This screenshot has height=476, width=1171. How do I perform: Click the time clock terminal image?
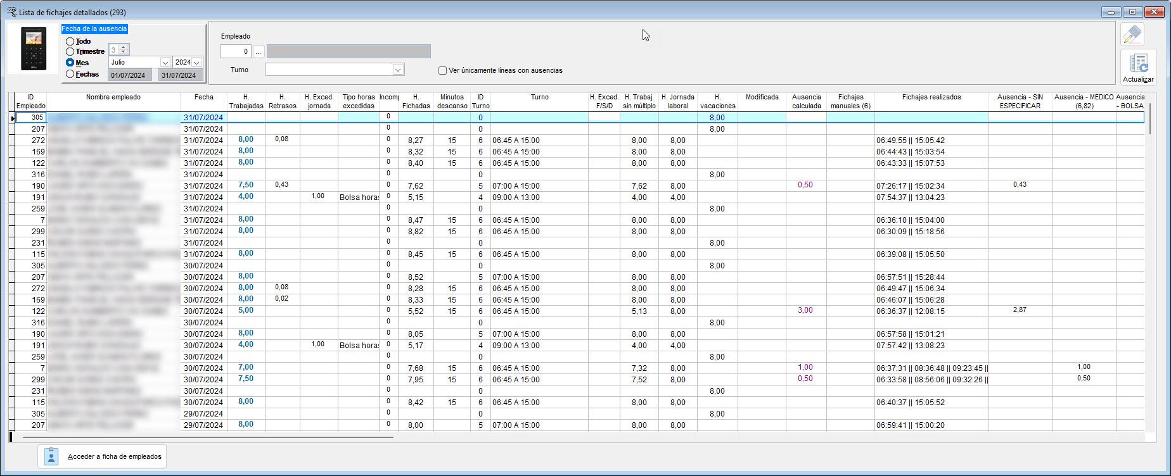[x=34, y=49]
